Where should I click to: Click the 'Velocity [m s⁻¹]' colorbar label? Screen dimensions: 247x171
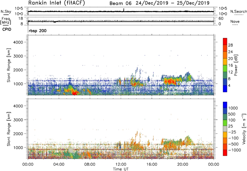(244, 129)
